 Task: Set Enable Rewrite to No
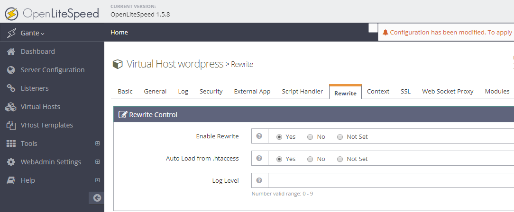click(310, 137)
